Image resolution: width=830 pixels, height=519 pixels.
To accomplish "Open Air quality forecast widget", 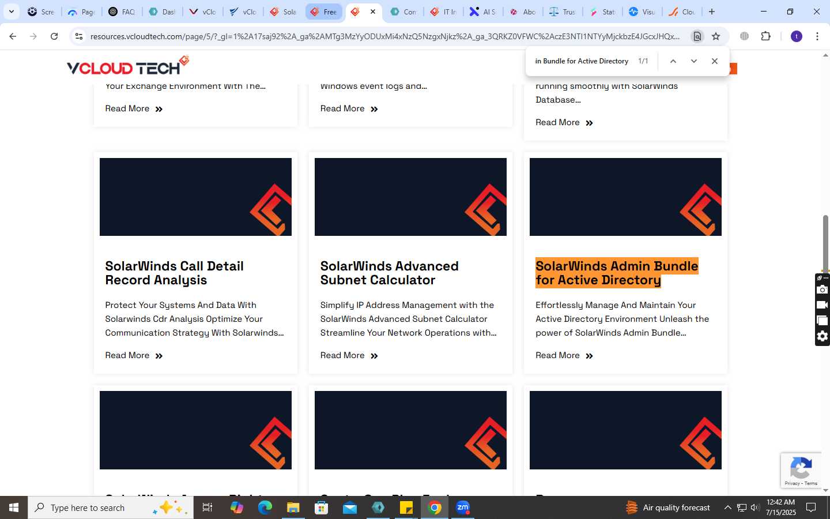I will point(668,507).
